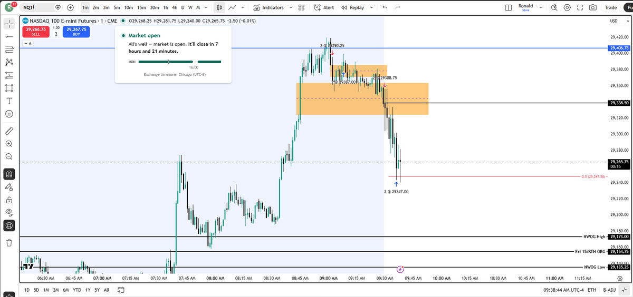Open the user profile avatar menu
633x297 pixels.
pos(10,7)
